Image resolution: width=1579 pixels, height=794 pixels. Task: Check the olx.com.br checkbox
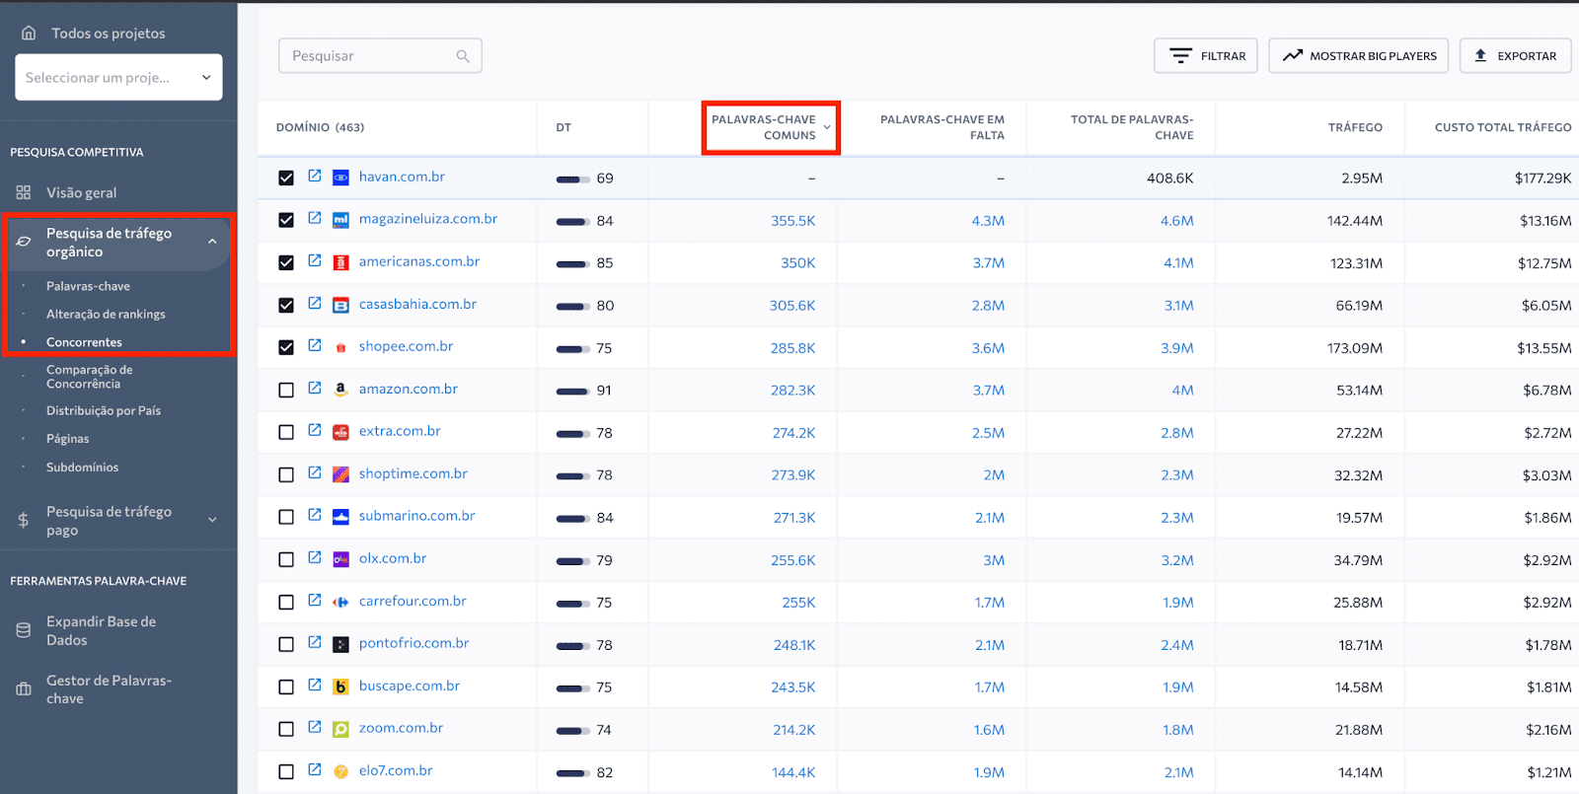286,559
